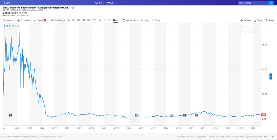Open the Terms (Updated) link
Image resolution: width=277 pixels, height=140 pixels.
246,137
